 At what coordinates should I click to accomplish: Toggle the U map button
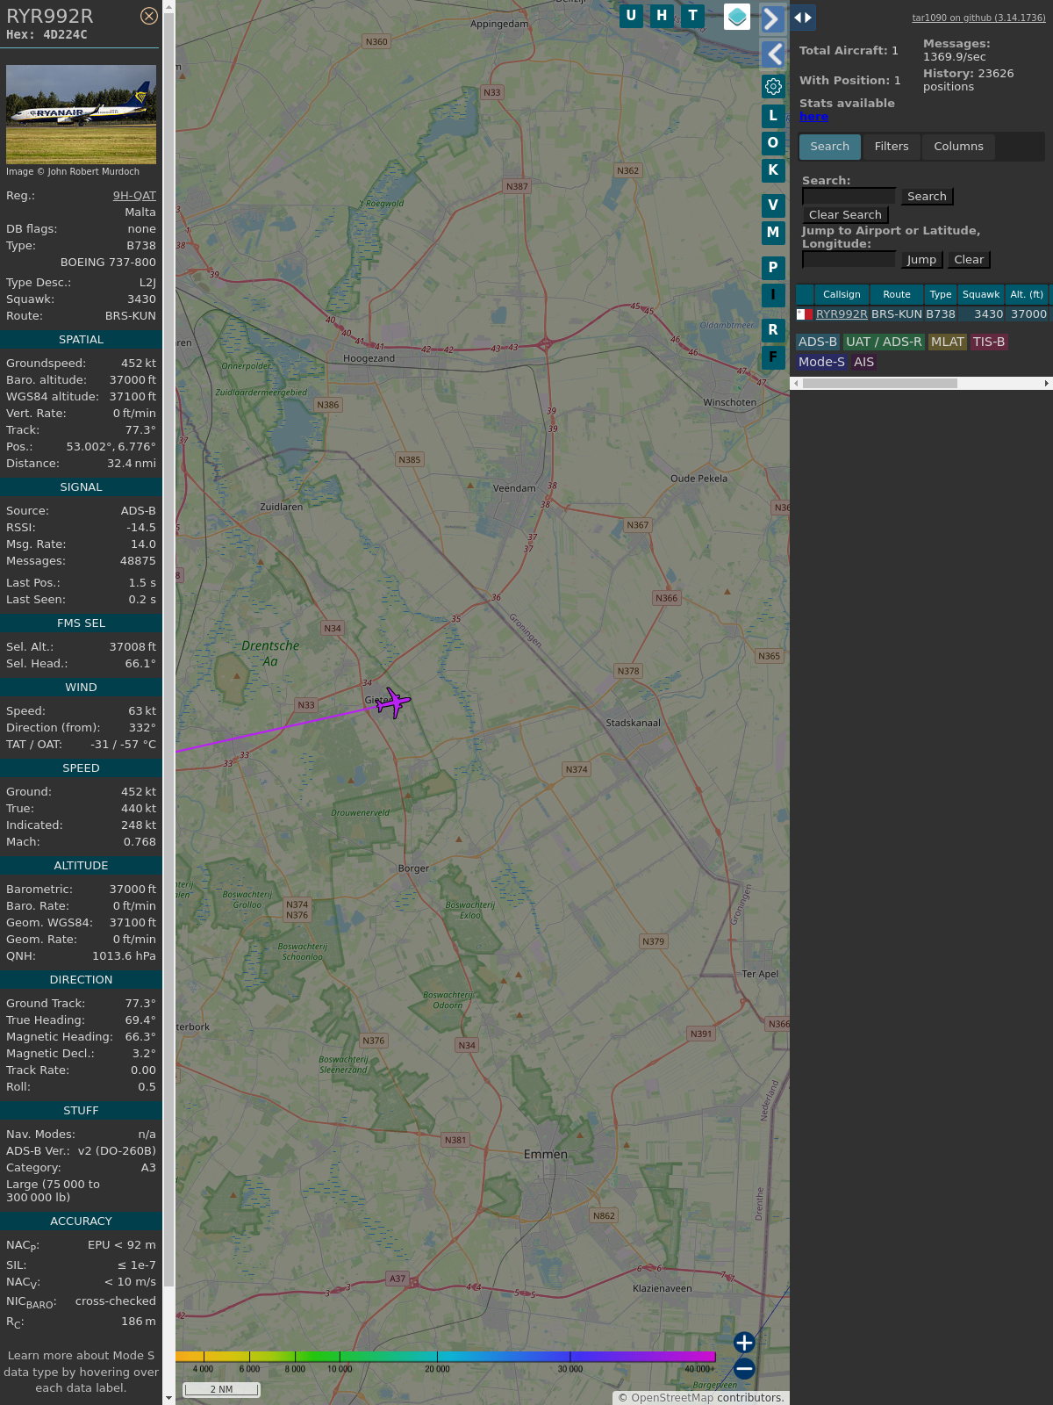click(x=631, y=16)
